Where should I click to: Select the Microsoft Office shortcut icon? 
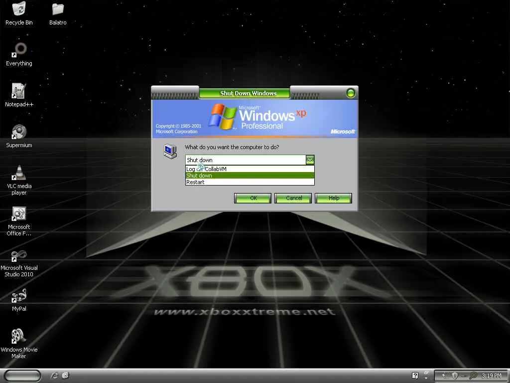tap(19, 221)
